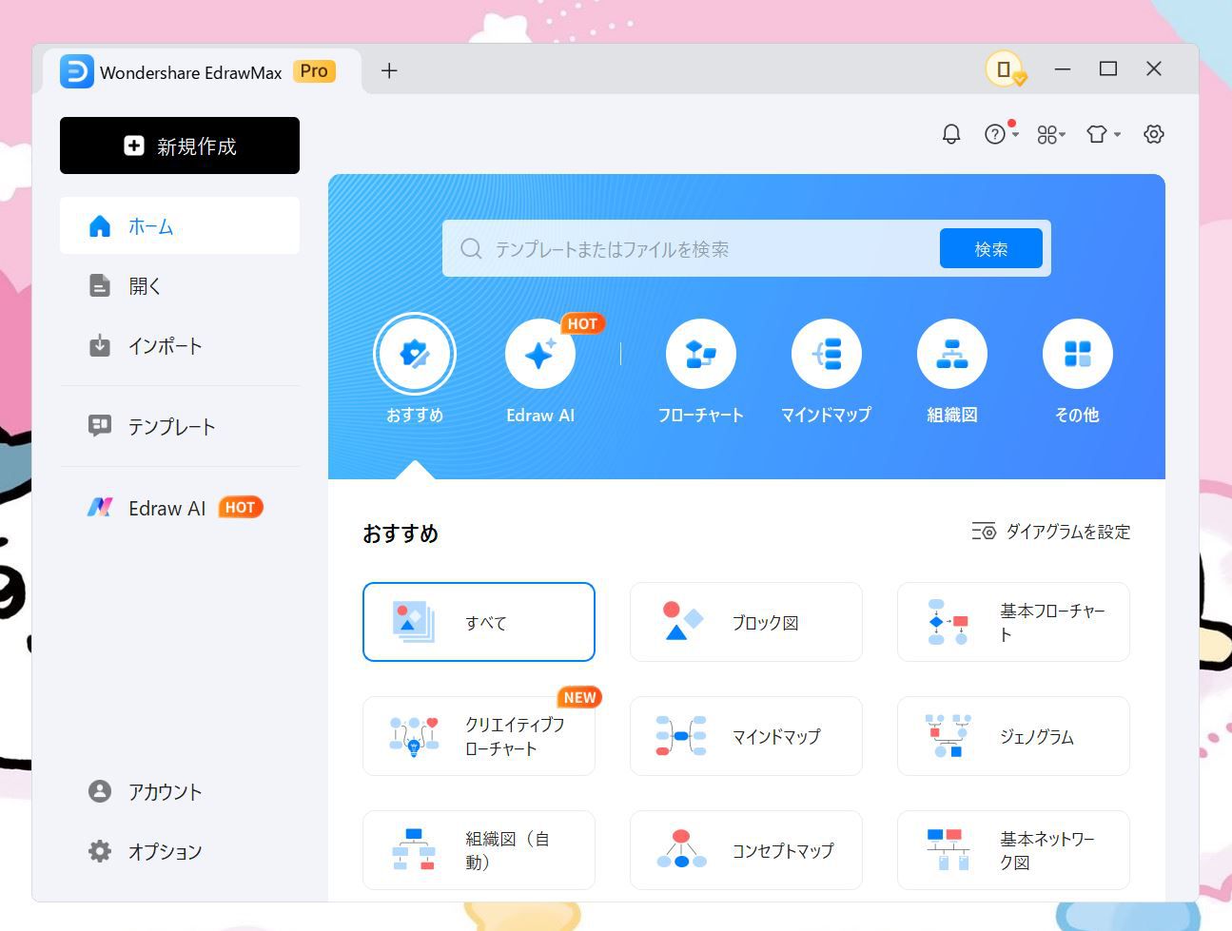
Task: Click the options gear icon in the sidebar
Action: pos(100,851)
